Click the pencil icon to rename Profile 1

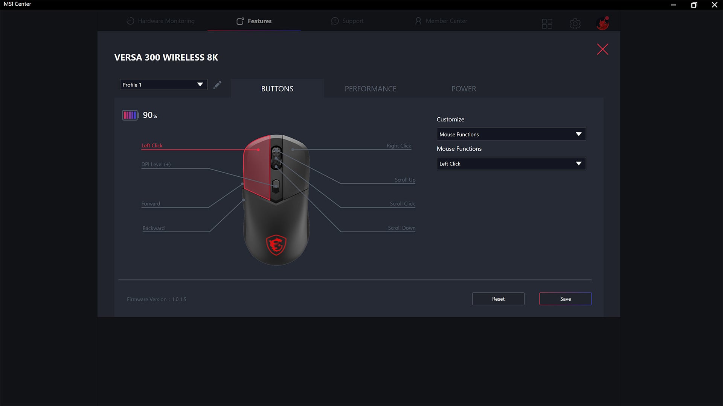pos(217,85)
